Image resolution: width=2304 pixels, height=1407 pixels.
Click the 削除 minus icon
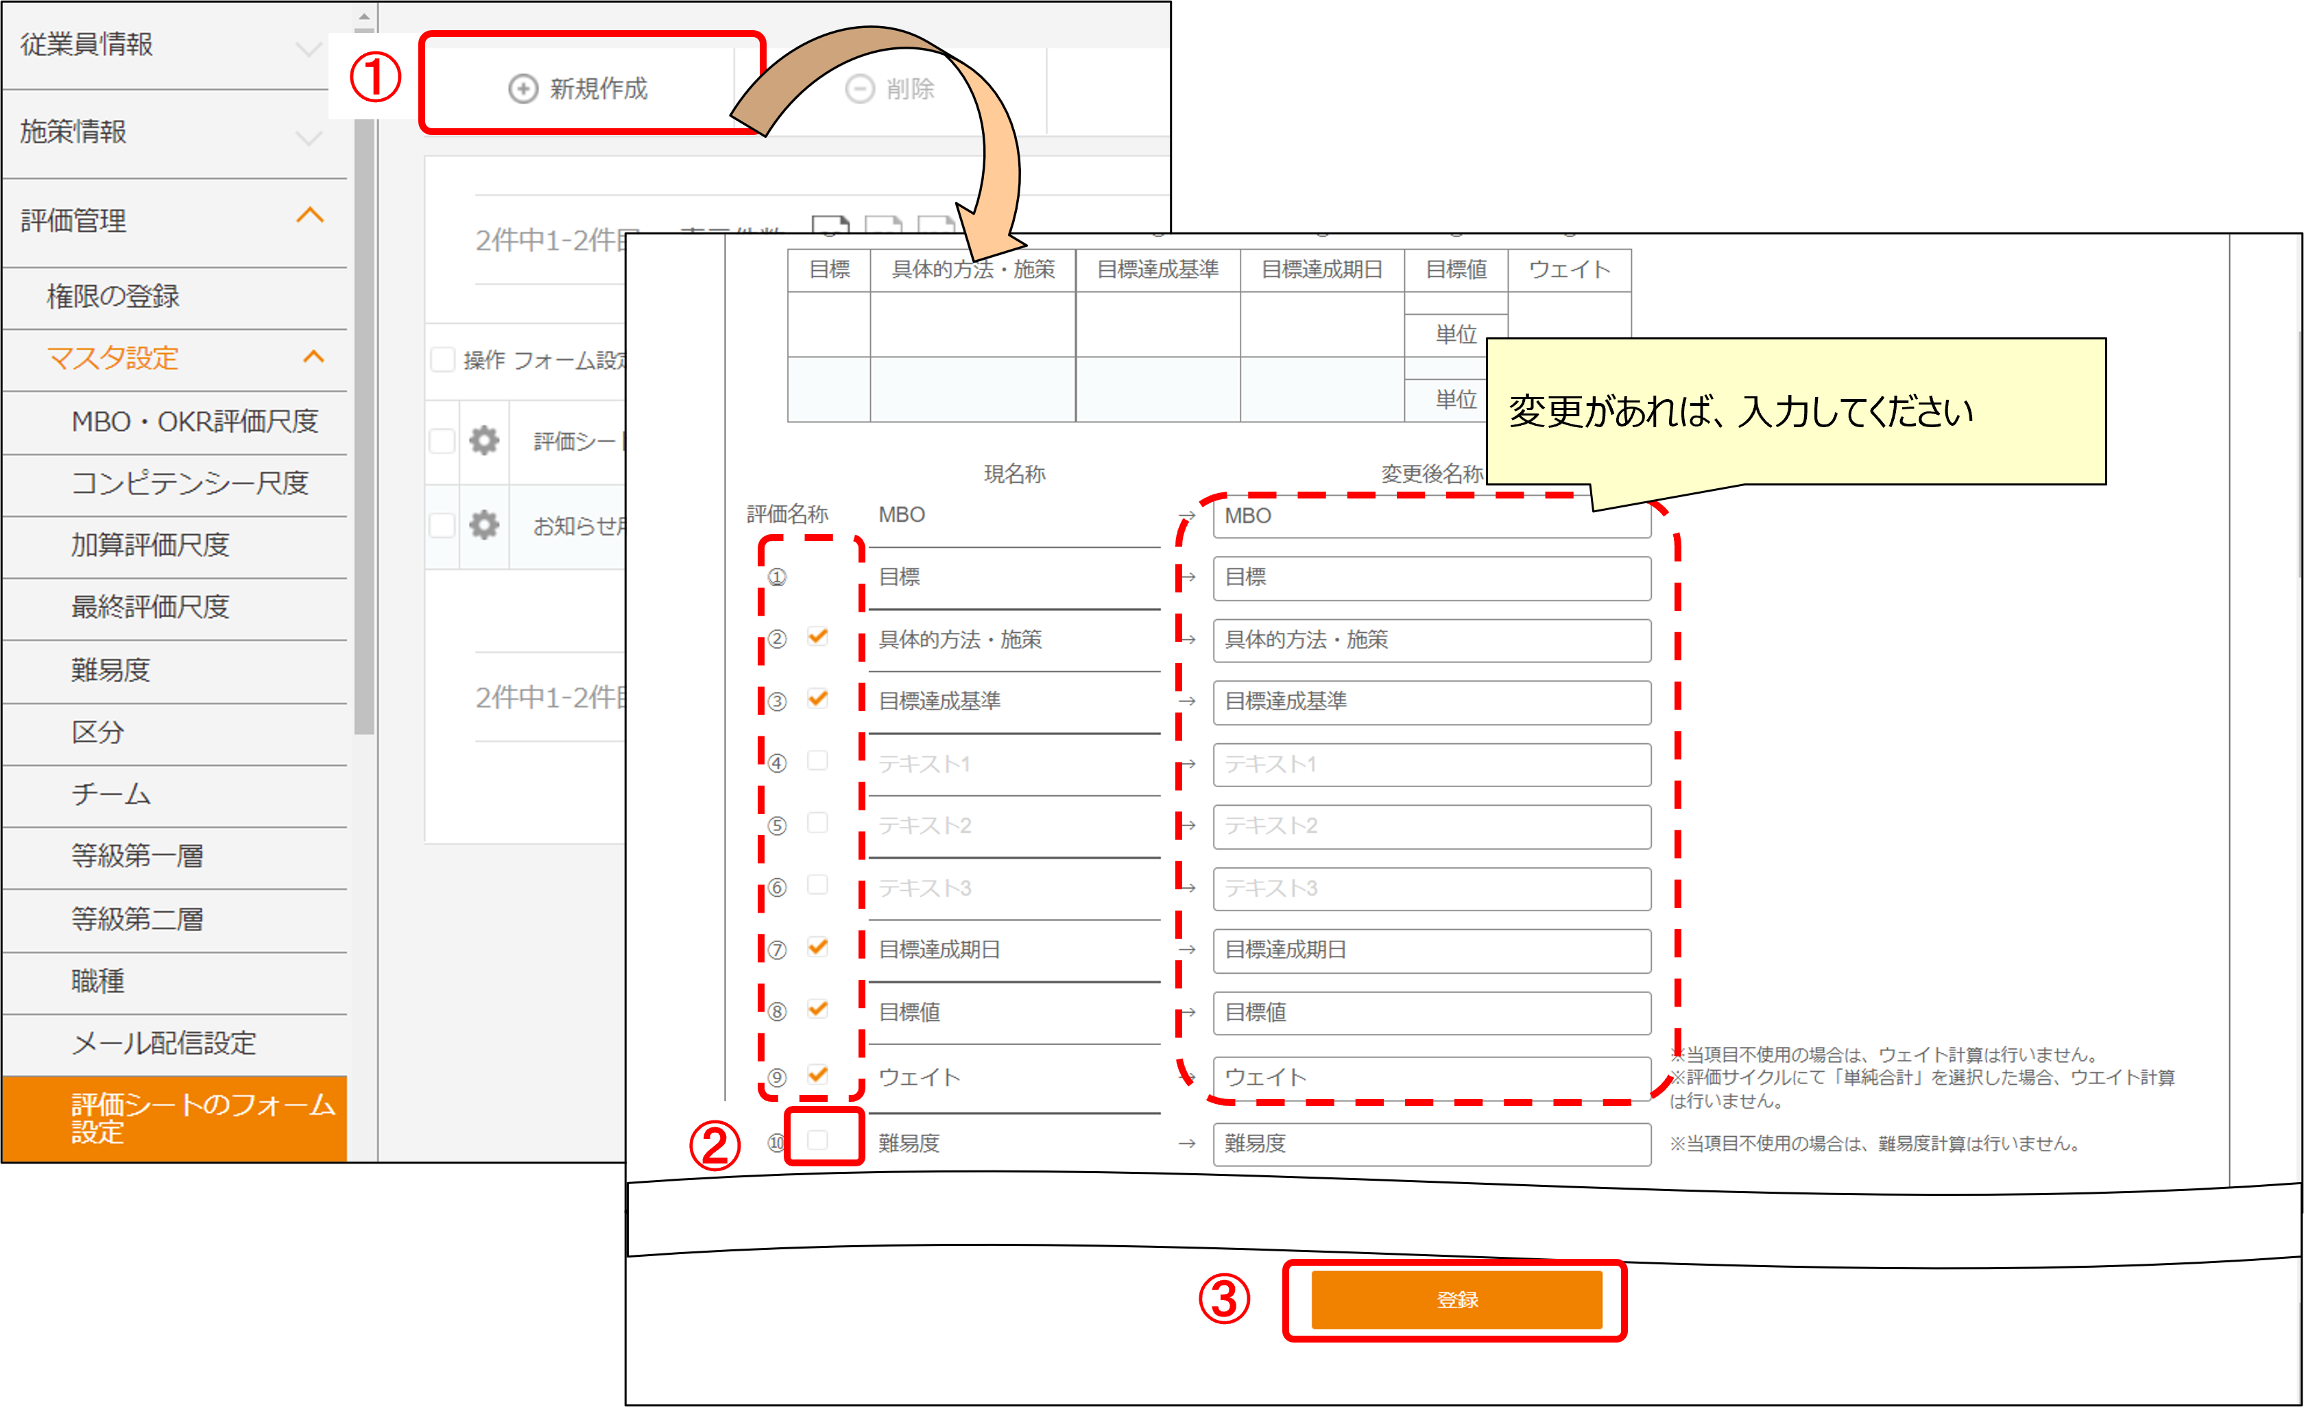pos(859,89)
